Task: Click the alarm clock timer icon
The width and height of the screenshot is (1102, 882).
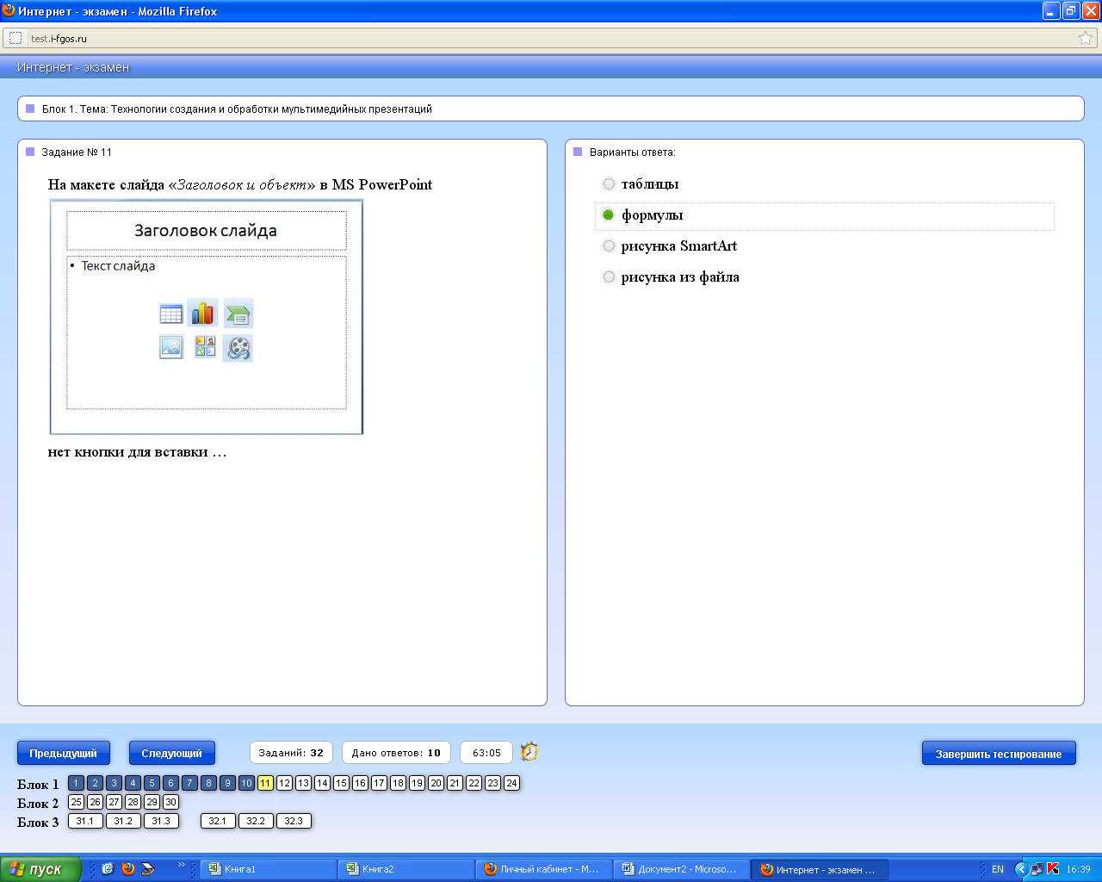Action: pyautogui.click(x=529, y=751)
